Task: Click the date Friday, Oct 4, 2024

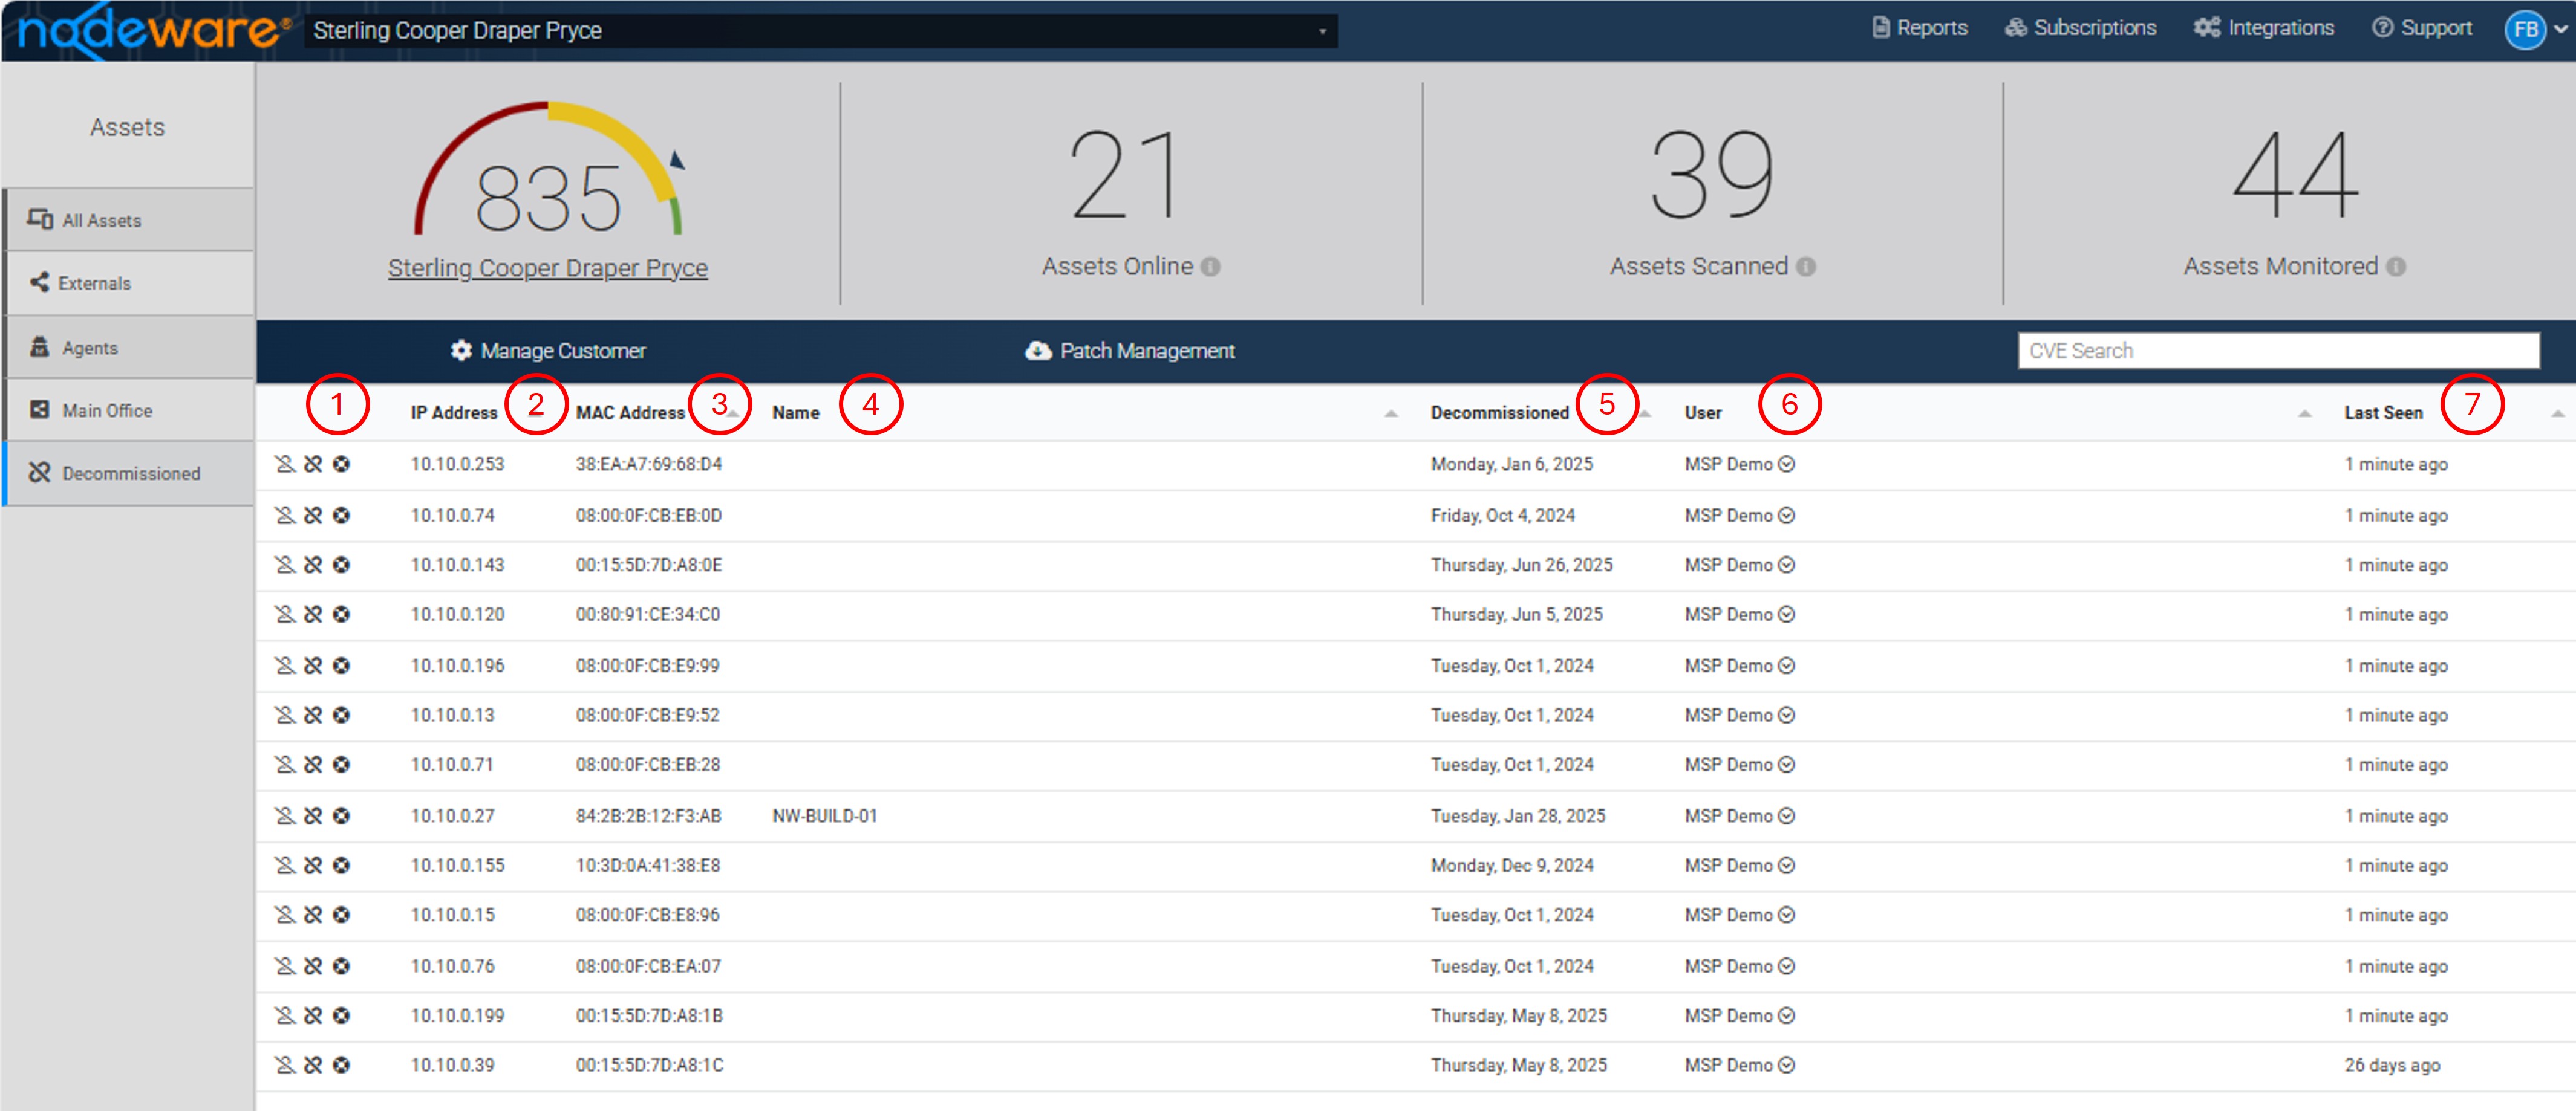Action: 1503,516
